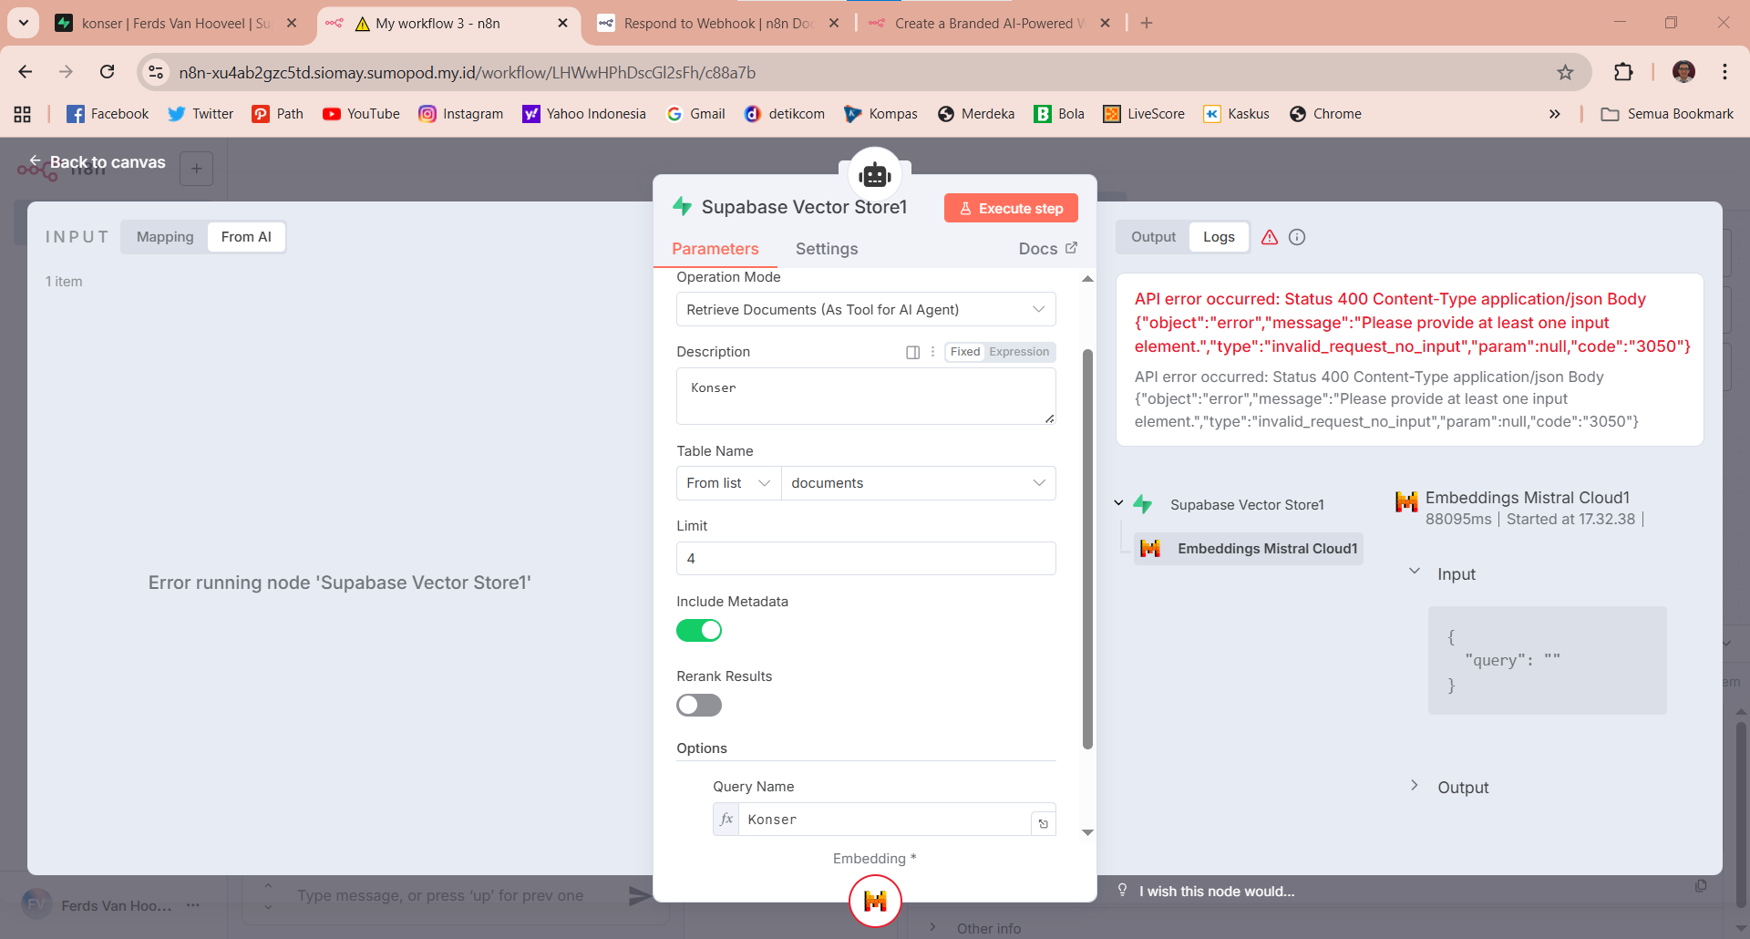1750x939 pixels.
Task: Open the tab search dropdown
Action: (x=24, y=23)
